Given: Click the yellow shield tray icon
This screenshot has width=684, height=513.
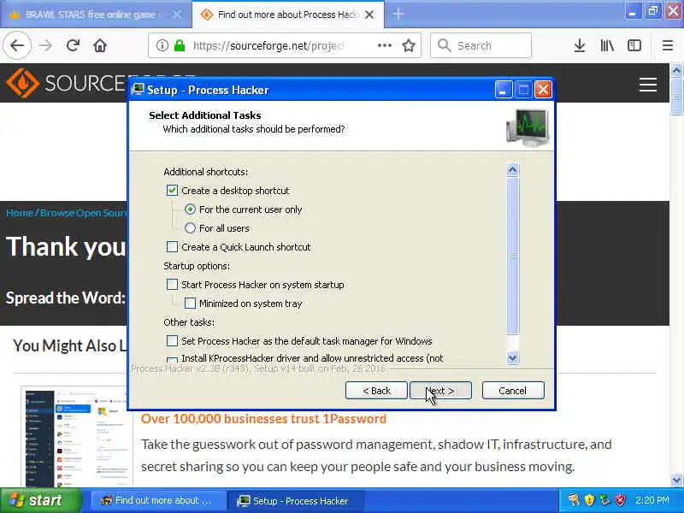Looking at the screenshot, I should (589, 500).
